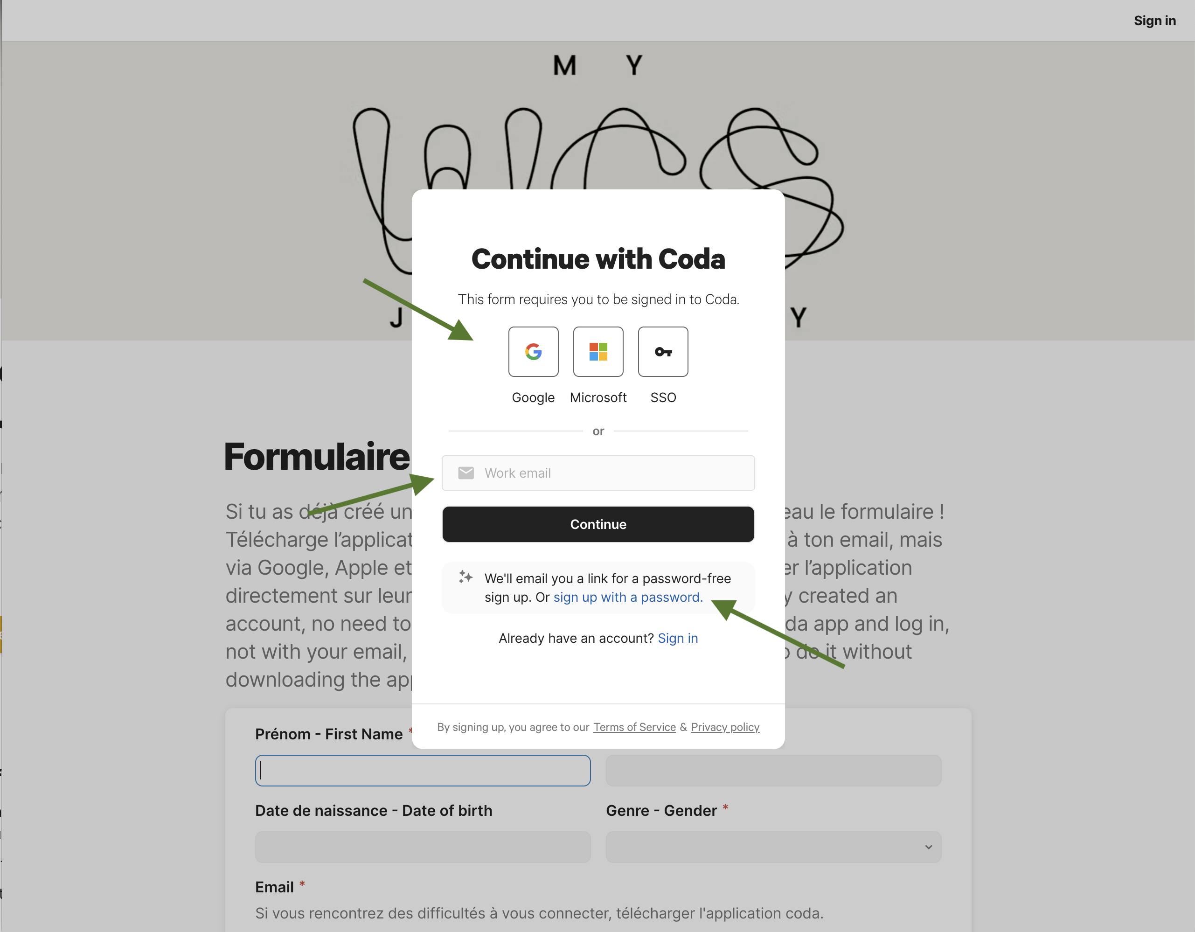Click the SSO key icon
The width and height of the screenshot is (1195, 932).
click(662, 352)
